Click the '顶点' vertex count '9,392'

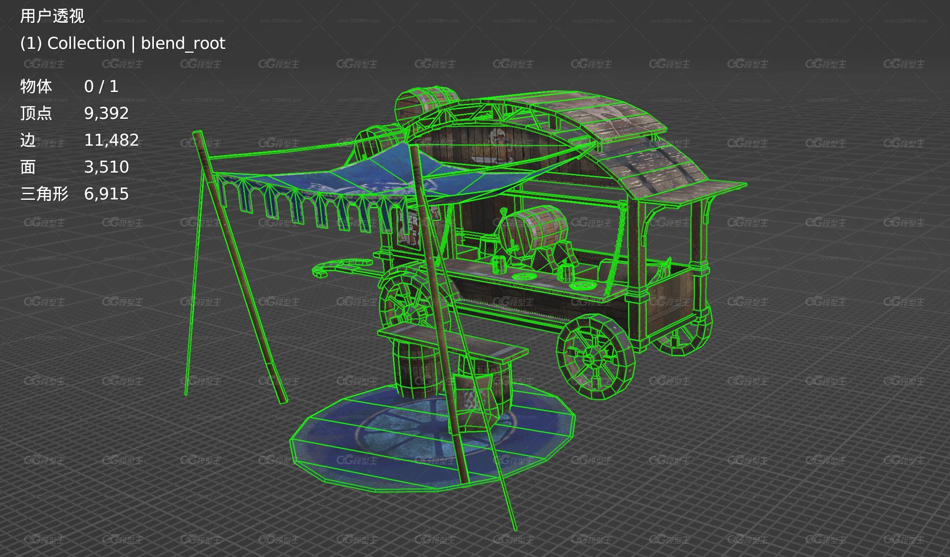click(x=106, y=113)
